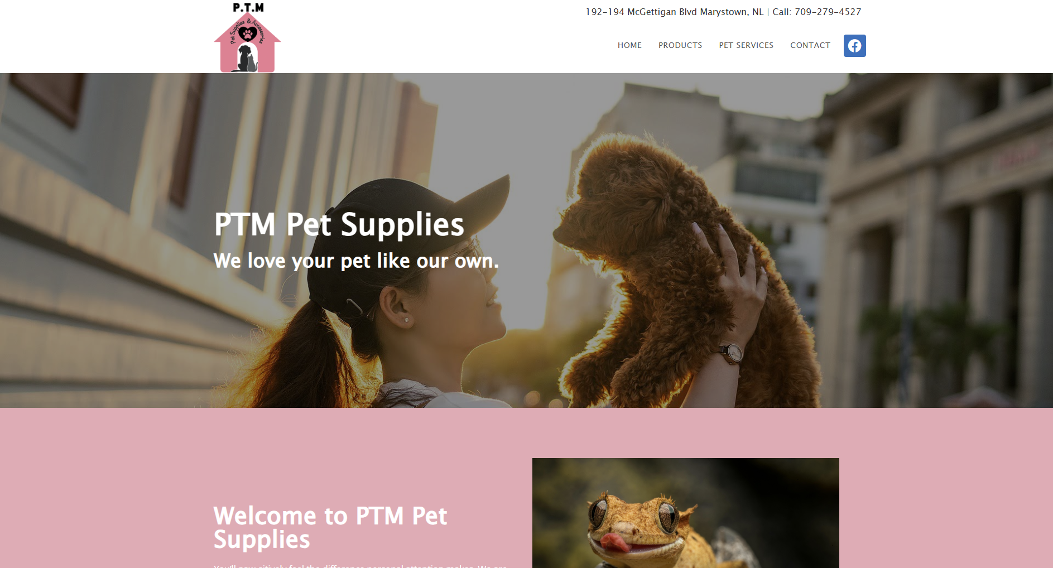Click the P.T.M pink house logo

247,37
